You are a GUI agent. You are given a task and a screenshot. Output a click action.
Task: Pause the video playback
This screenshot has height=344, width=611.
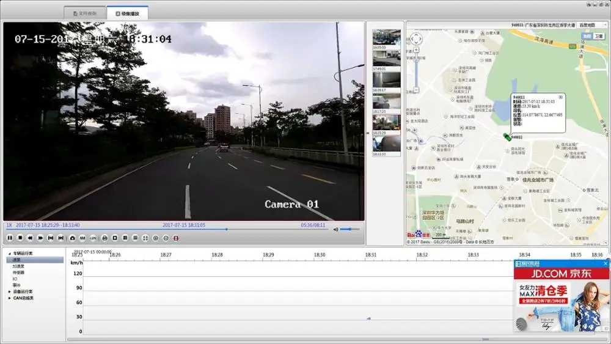pyautogui.click(x=10, y=237)
